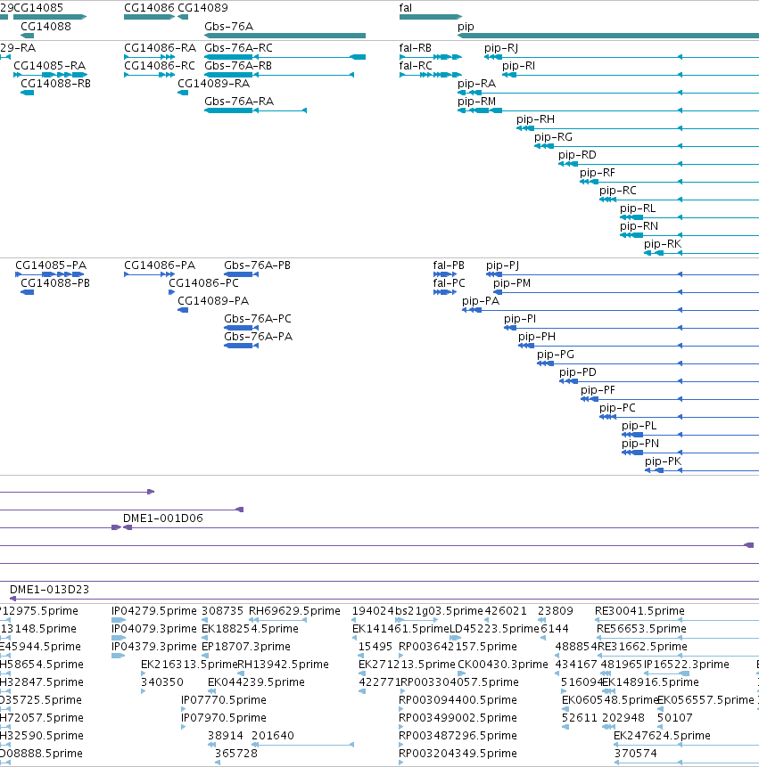Screen dimensions: 759x767
Task: Select the Gbs-76A gene feature
Action: (x=285, y=36)
